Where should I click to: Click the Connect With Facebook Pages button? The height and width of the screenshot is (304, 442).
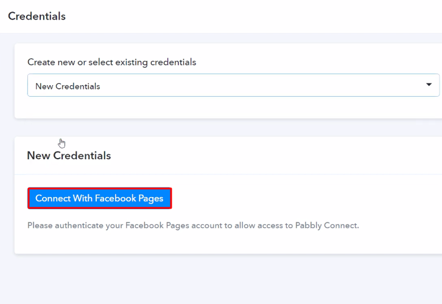coord(99,198)
